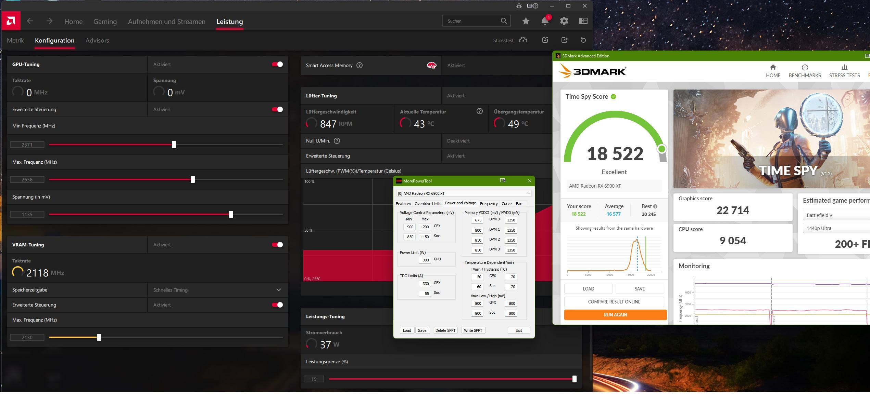The height and width of the screenshot is (394, 870).
Task: Open 3DMark STRESS TESTS icon
Action: [x=844, y=67]
